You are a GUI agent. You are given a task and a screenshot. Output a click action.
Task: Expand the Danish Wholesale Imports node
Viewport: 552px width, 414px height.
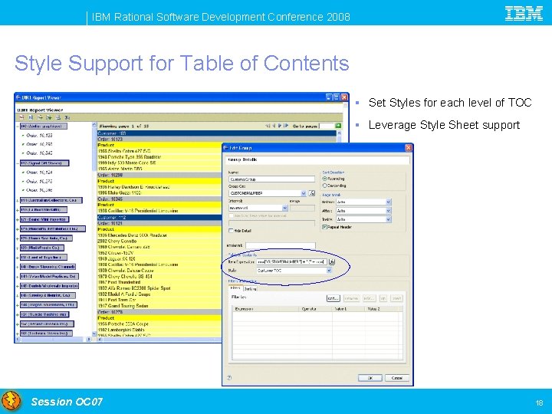(x=17, y=286)
